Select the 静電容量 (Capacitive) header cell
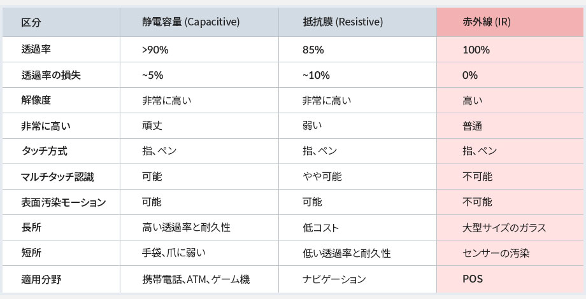Screen dimensions: 586x299 (x=199, y=22)
